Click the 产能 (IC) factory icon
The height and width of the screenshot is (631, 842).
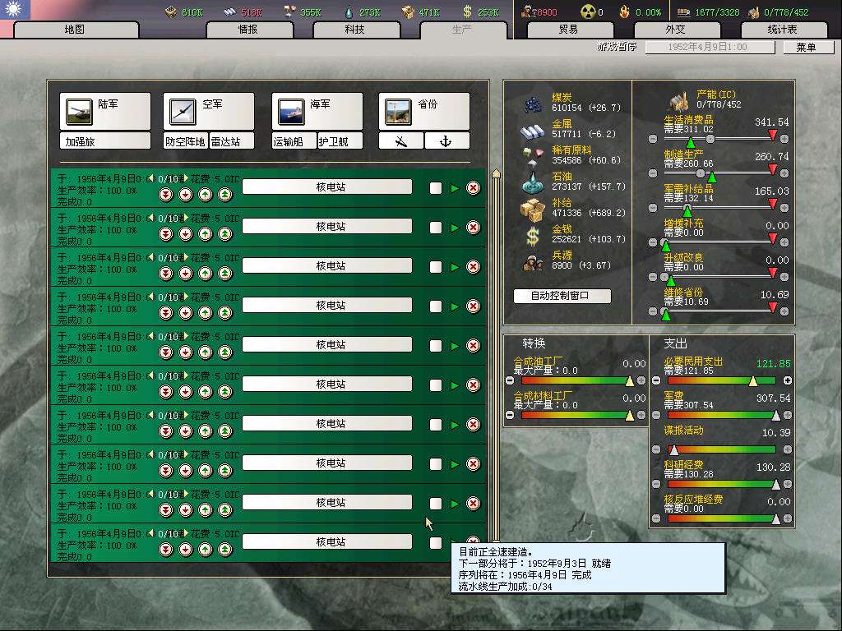pyautogui.click(x=678, y=101)
